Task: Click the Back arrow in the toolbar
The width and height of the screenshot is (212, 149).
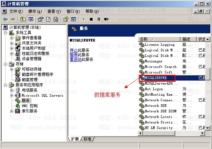Action: coord(5,19)
